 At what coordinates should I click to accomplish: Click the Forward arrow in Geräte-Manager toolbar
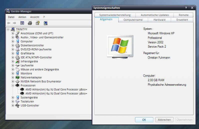click(14, 23)
